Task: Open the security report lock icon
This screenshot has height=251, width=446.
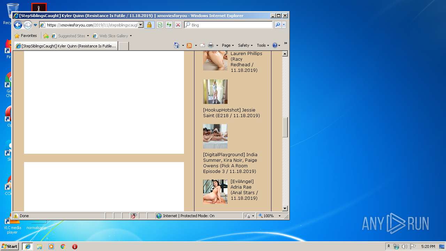Action: click(x=149, y=25)
